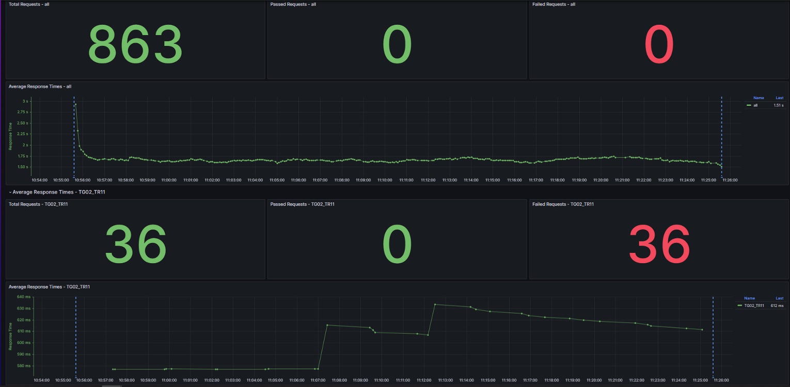
Task: Click the 11:10:00 label on the 'all' chart
Action: click(x=384, y=180)
